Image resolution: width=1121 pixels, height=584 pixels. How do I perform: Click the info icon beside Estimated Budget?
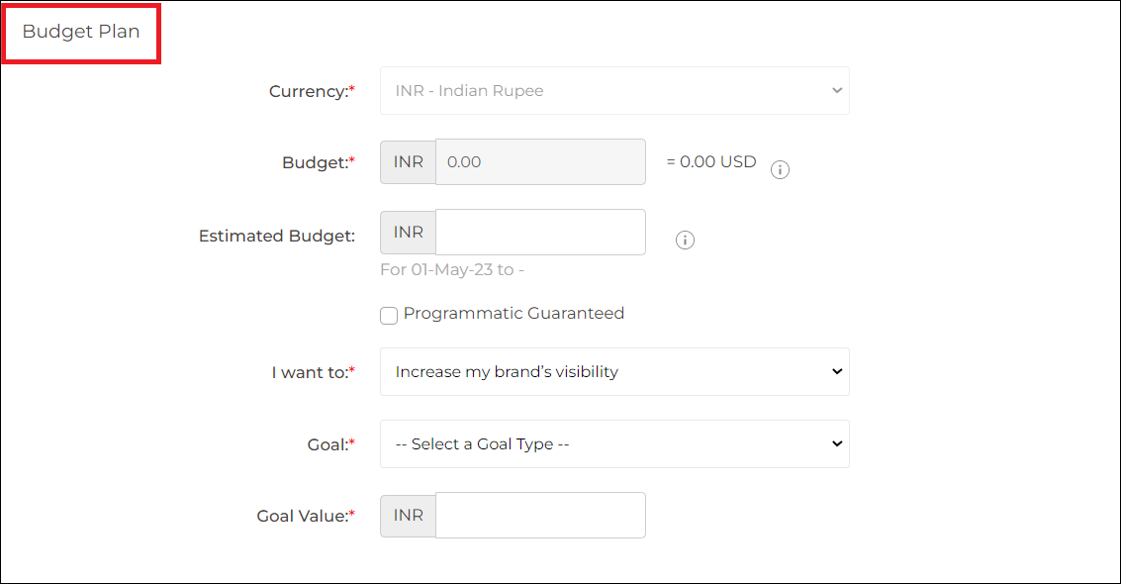[685, 241]
